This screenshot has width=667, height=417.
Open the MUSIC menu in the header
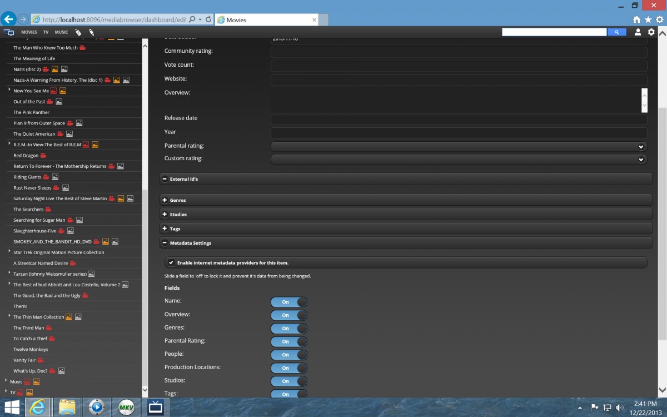[61, 33]
